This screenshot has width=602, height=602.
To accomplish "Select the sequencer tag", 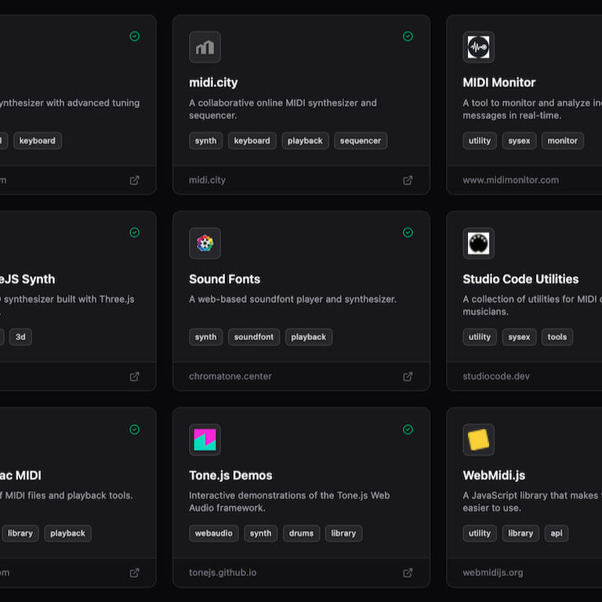I will [361, 141].
